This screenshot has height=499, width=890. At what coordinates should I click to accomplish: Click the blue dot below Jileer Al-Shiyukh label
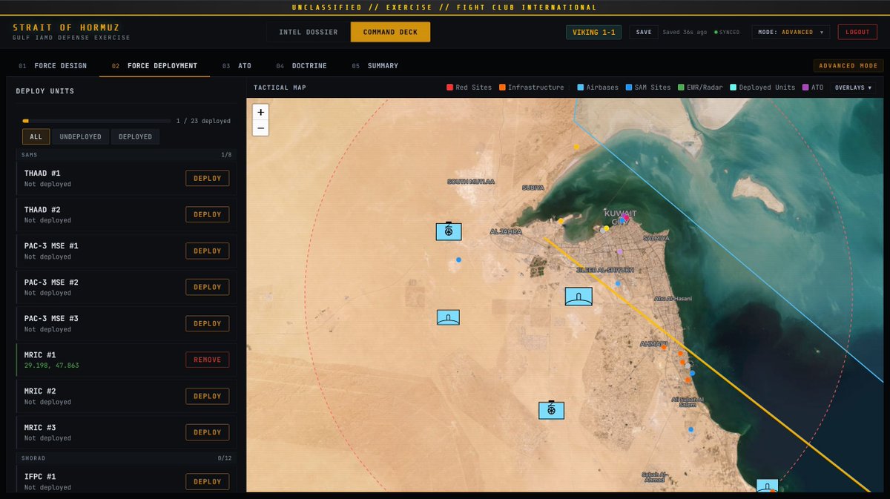(617, 283)
